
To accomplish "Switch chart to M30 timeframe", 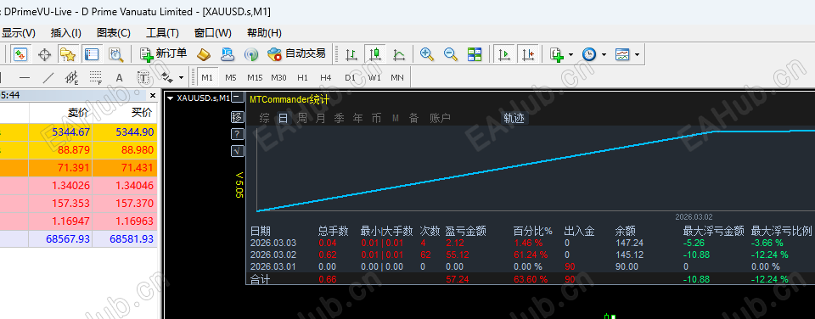I will click(x=278, y=77).
